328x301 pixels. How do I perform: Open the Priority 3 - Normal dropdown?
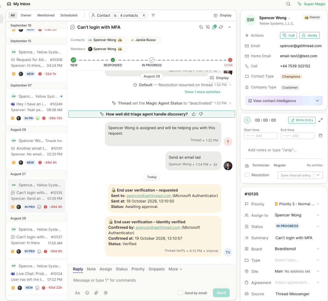point(297,204)
